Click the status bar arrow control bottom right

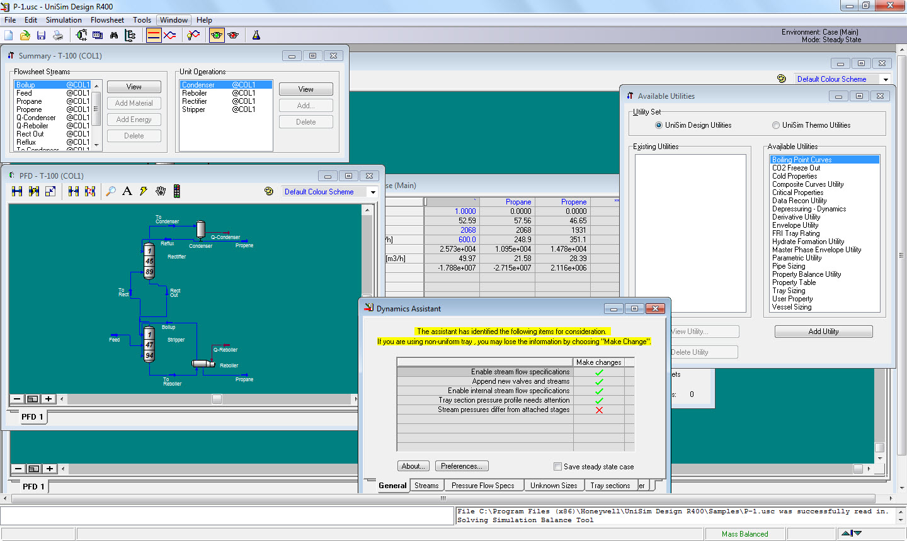pyautogui.click(x=852, y=533)
